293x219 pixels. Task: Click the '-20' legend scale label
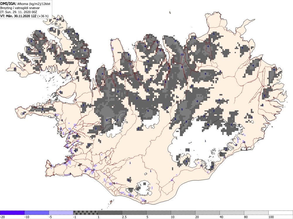point(2,217)
